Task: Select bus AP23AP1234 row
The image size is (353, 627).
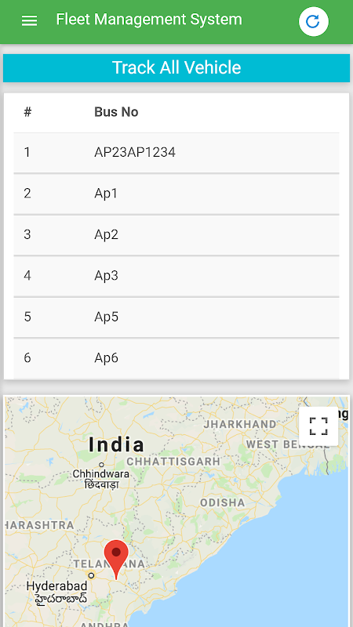Action: coord(176,153)
